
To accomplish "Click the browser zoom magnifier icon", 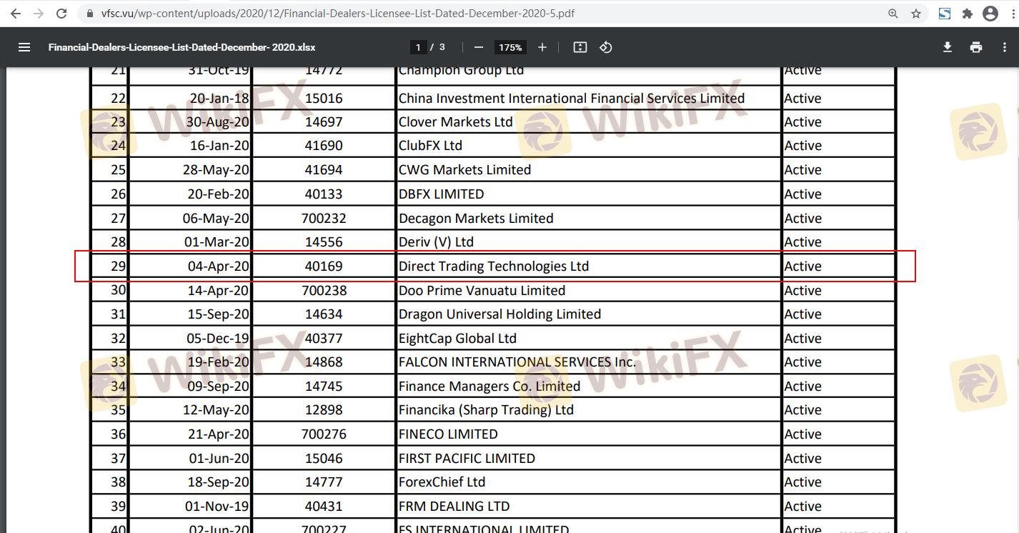I will click(893, 14).
